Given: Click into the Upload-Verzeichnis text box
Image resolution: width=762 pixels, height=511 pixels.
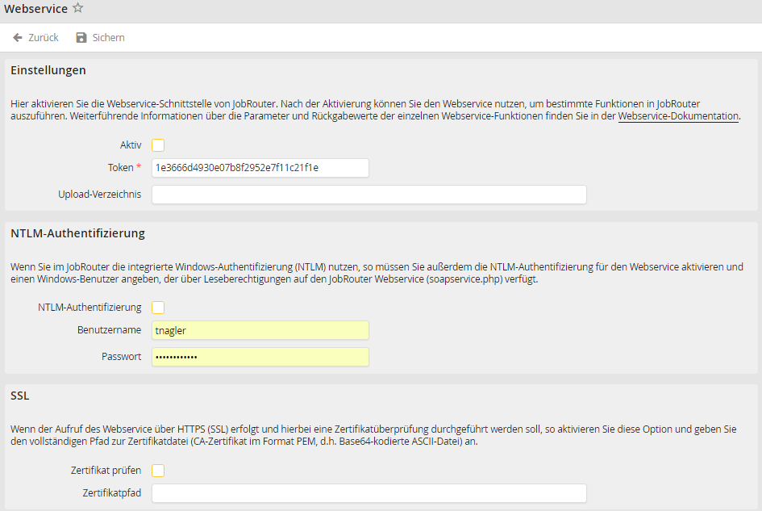Looking at the screenshot, I should [x=369, y=195].
